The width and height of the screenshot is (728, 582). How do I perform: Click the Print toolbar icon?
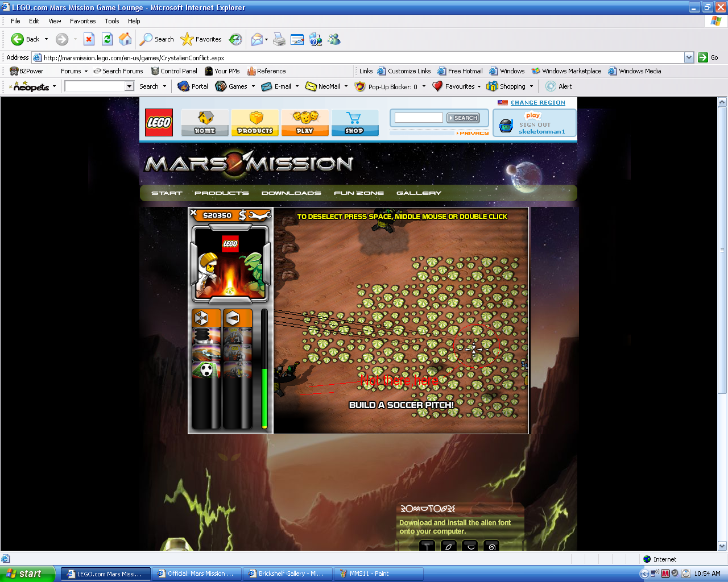(x=279, y=39)
